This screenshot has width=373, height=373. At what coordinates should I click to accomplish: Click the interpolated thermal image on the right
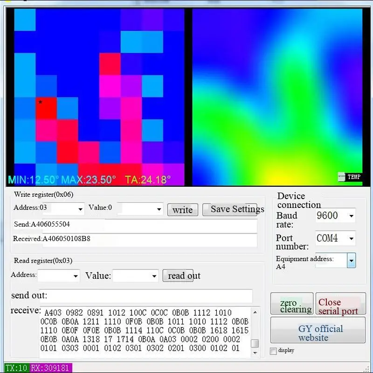[x=277, y=97]
